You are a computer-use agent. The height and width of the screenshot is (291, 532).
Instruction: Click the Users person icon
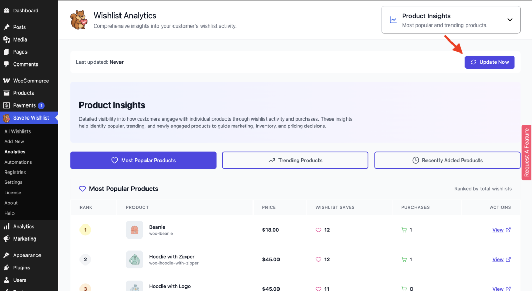pos(6,280)
